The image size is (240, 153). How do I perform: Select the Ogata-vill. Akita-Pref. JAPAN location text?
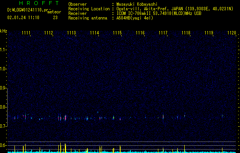point(175,9)
